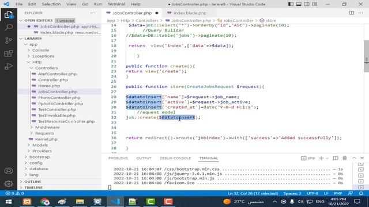Click Spaces: 3 indentation setting
The width and height of the screenshot is (369, 207).
(292, 193)
